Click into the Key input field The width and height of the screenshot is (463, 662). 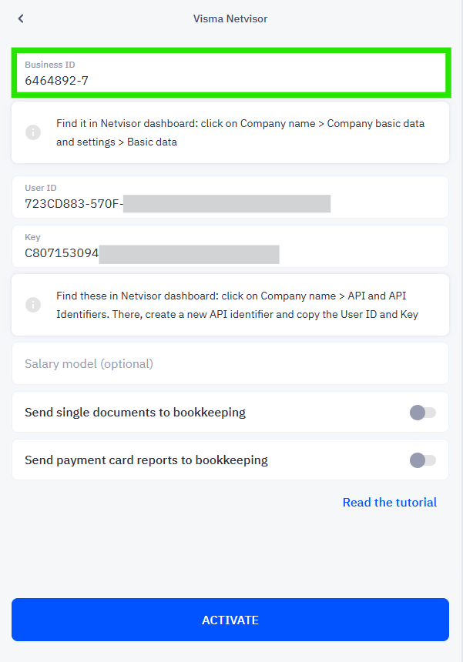click(230, 246)
